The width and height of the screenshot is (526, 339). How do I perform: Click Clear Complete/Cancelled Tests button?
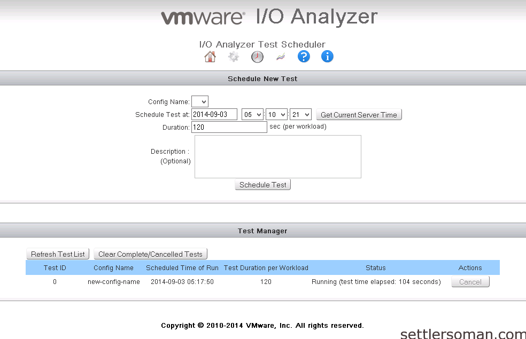click(x=150, y=254)
